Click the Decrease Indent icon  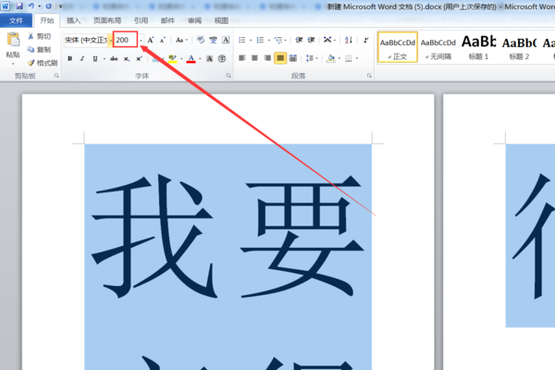299,40
